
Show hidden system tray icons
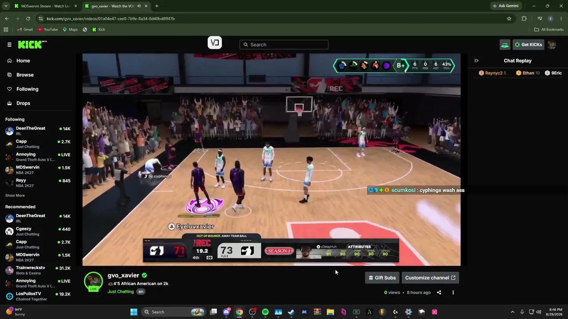point(513,312)
